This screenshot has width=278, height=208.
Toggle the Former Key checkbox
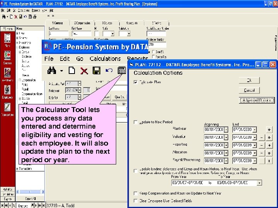tap(153, 57)
